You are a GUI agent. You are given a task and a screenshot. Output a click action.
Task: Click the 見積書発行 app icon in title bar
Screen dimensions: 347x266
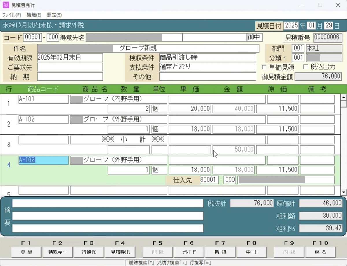[x=5, y=5]
